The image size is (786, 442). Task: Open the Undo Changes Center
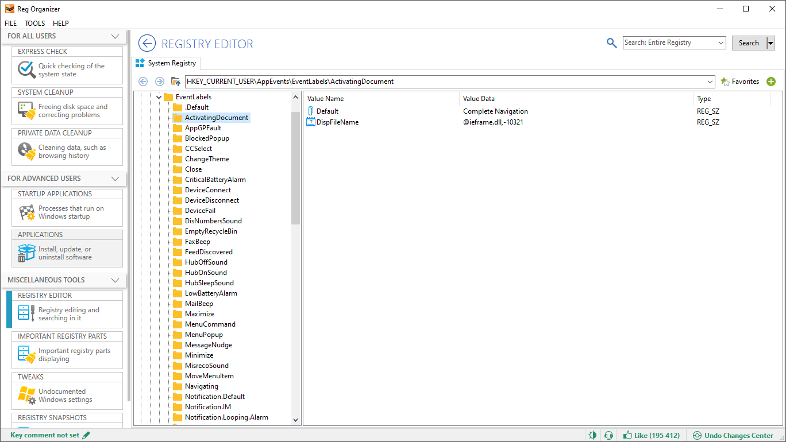click(x=734, y=435)
